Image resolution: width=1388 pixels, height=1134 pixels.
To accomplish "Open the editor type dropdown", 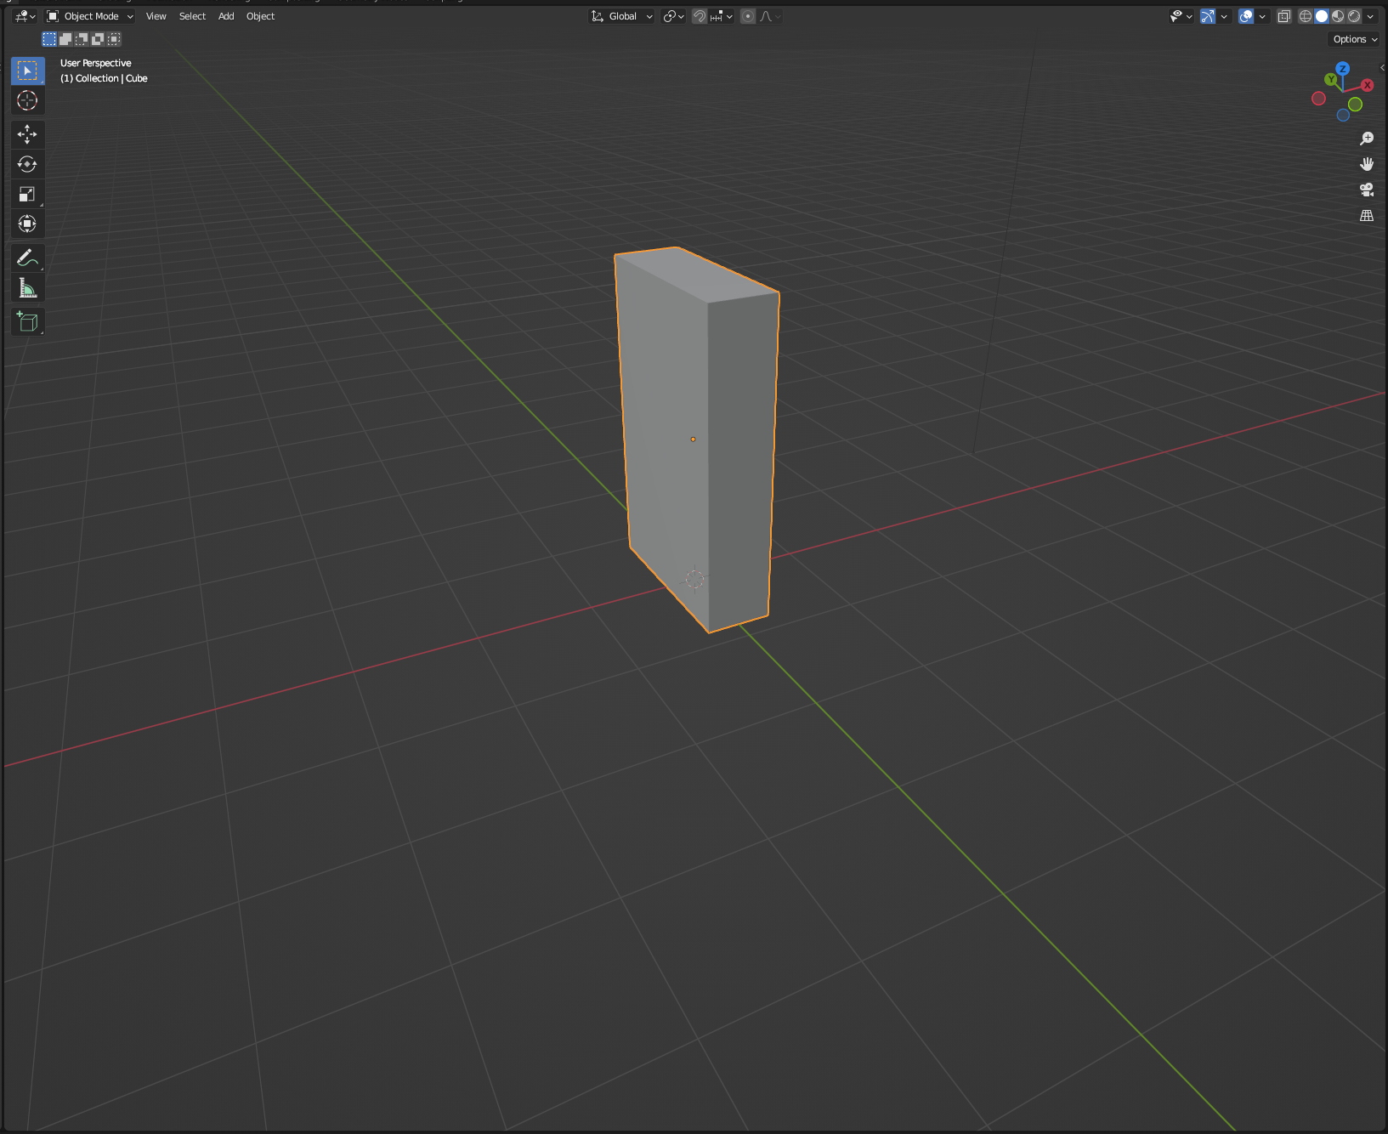I will pyautogui.click(x=25, y=16).
